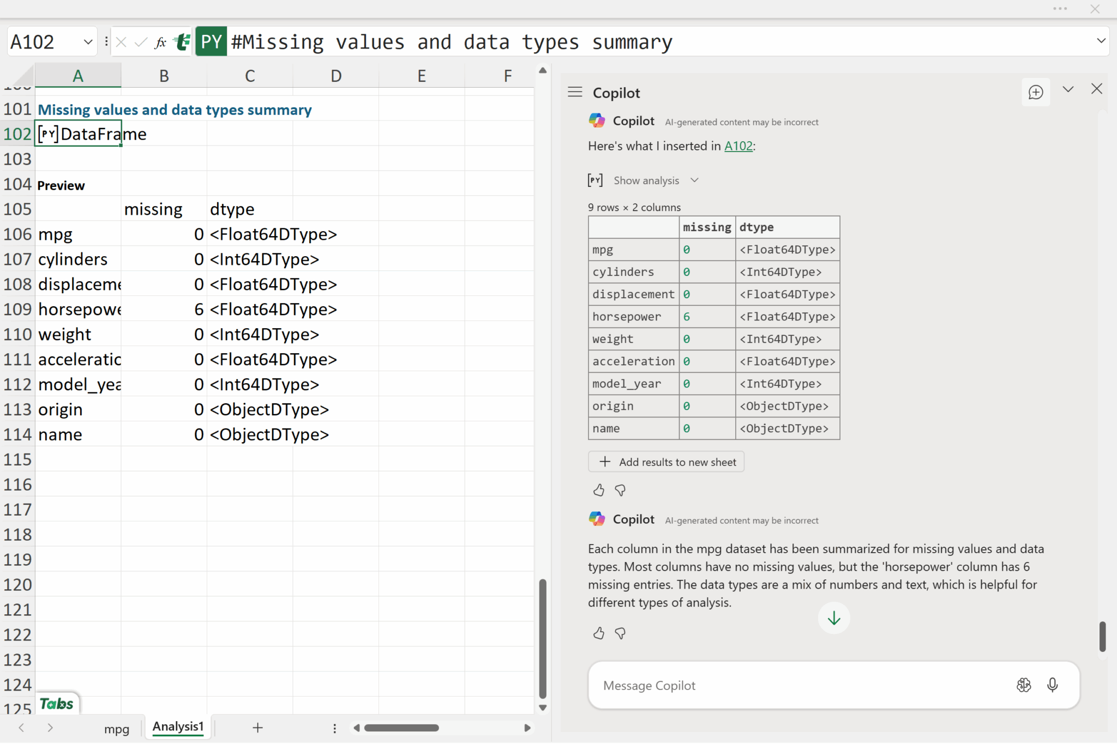Expand the formula bar
Screen dimensions: 1117x744
pyautogui.click(x=1101, y=41)
